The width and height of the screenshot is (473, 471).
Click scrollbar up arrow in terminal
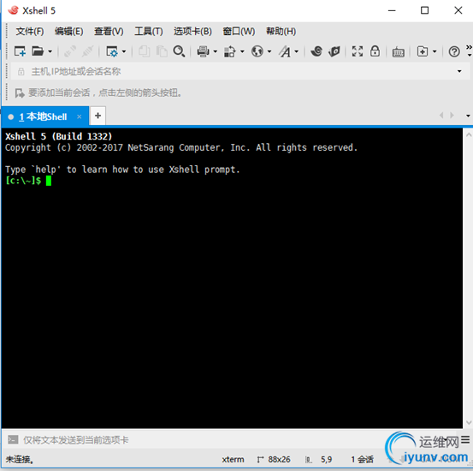pyautogui.click(x=469, y=135)
